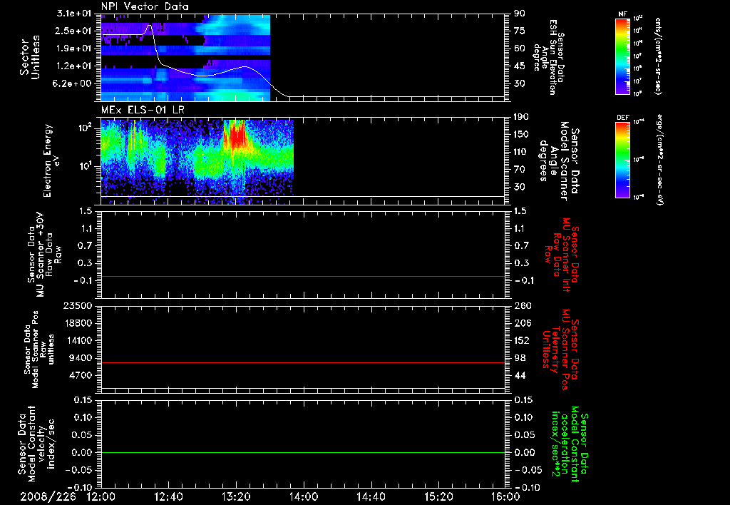The image size is (730, 505).
Task: Click the "ESH Sun Elevation Angle degree" axis title
Action: pos(548,57)
